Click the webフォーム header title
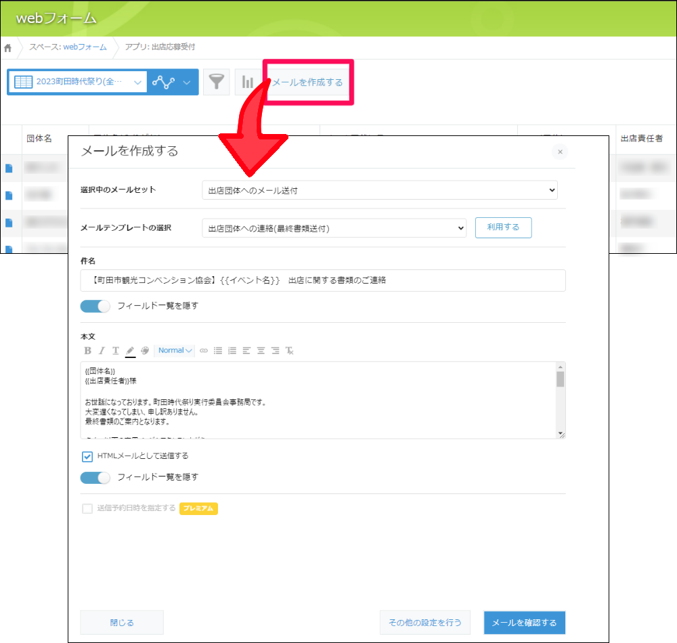 coord(56,18)
